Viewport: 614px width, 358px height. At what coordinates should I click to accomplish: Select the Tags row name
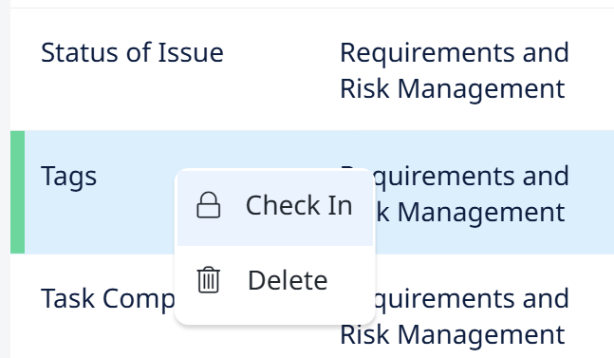click(x=68, y=177)
